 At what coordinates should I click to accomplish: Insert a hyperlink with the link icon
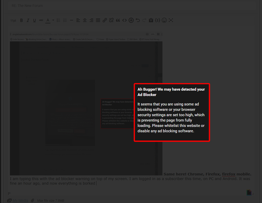click(x=105, y=21)
